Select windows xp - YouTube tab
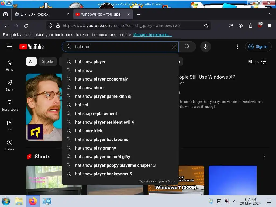 coord(103,15)
